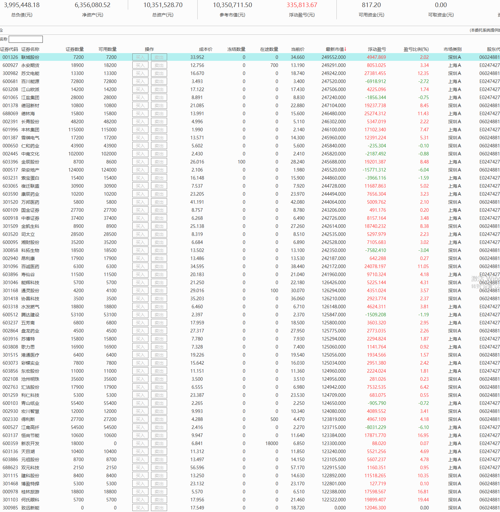
Task: Click the 名称 search input box
Action: coord(26,39)
